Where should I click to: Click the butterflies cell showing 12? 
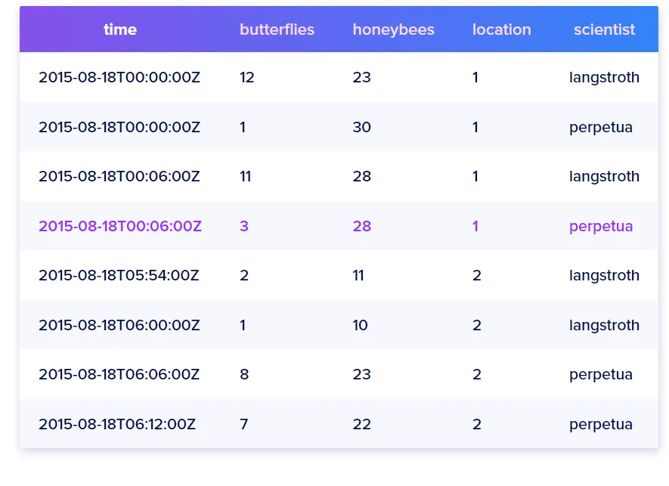pos(246,77)
